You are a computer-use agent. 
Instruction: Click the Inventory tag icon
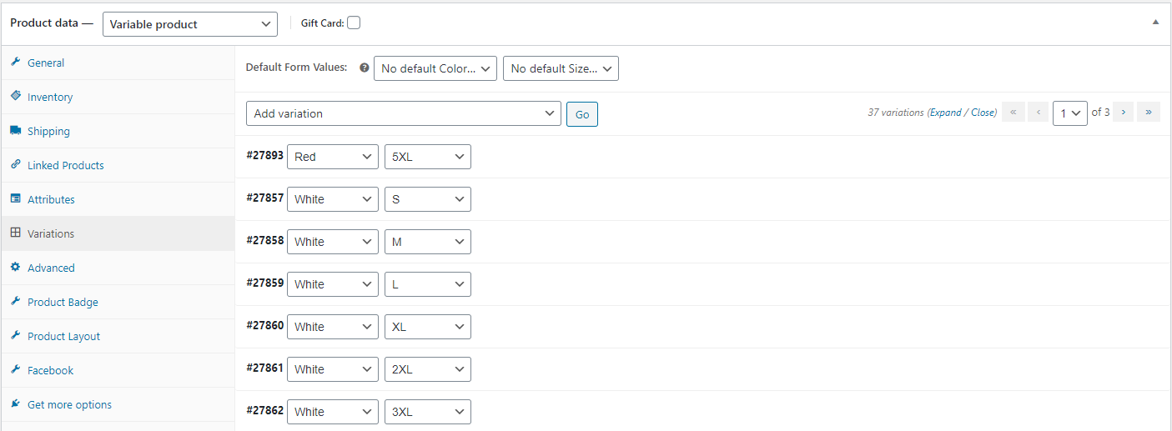(x=15, y=97)
